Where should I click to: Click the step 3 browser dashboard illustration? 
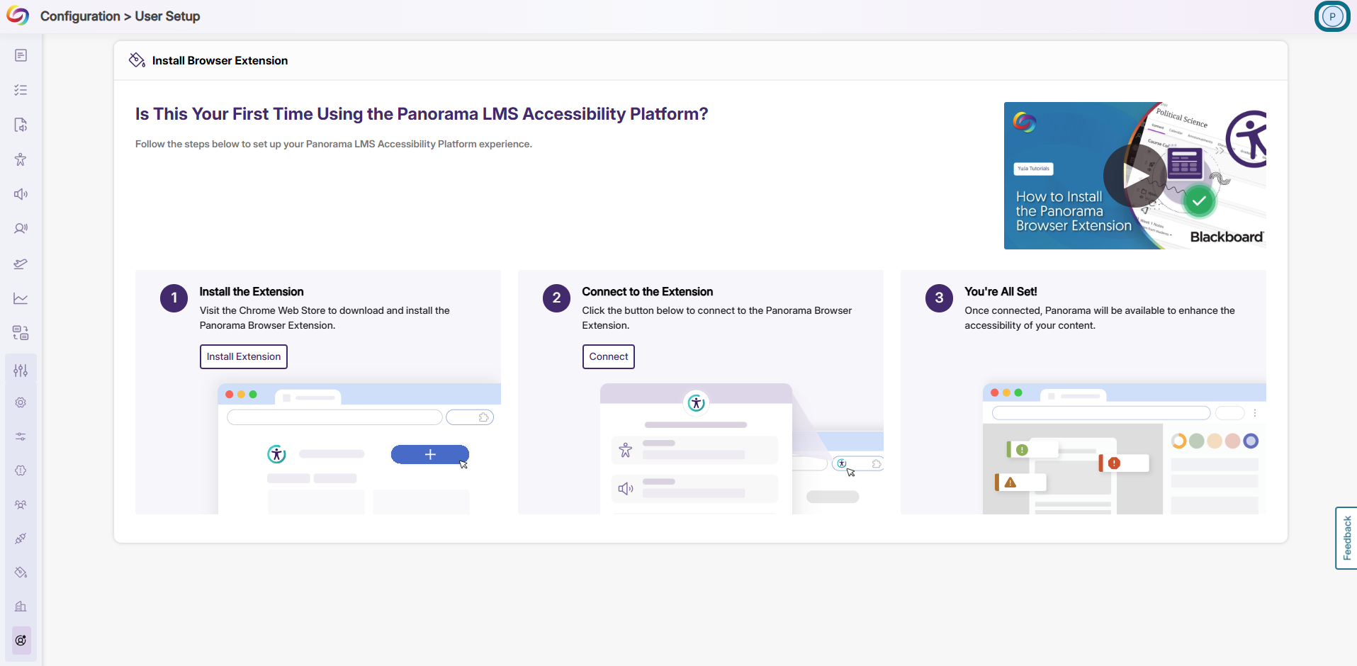click(1124, 448)
